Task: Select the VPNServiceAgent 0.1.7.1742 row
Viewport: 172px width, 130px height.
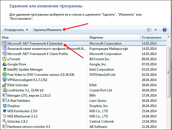Action: point(27,80)
